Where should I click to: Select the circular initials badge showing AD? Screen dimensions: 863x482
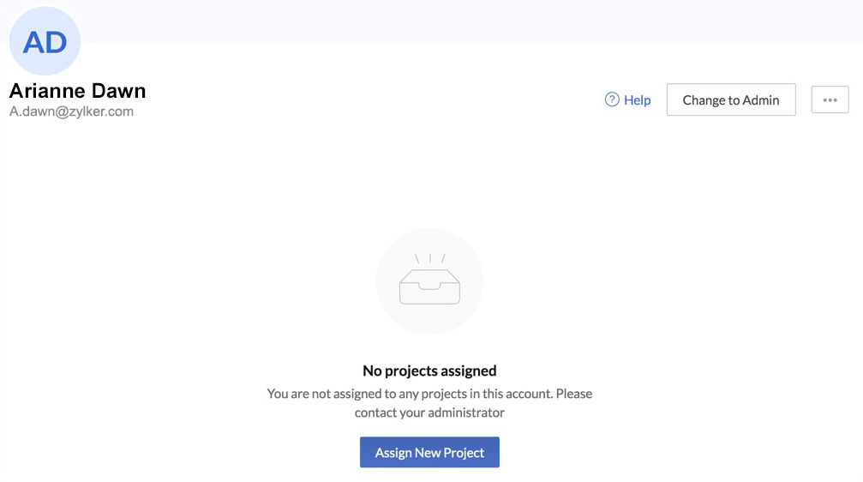pos(45,41)
